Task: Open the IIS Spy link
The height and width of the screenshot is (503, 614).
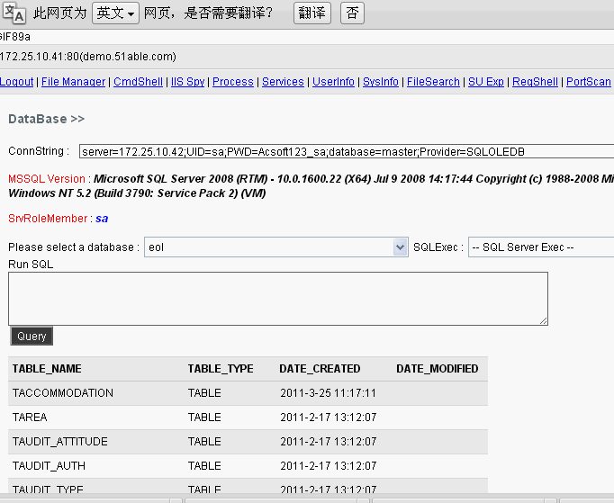Action: 187,81
